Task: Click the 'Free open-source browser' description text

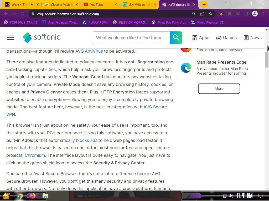Action: [x=219, y=50]
